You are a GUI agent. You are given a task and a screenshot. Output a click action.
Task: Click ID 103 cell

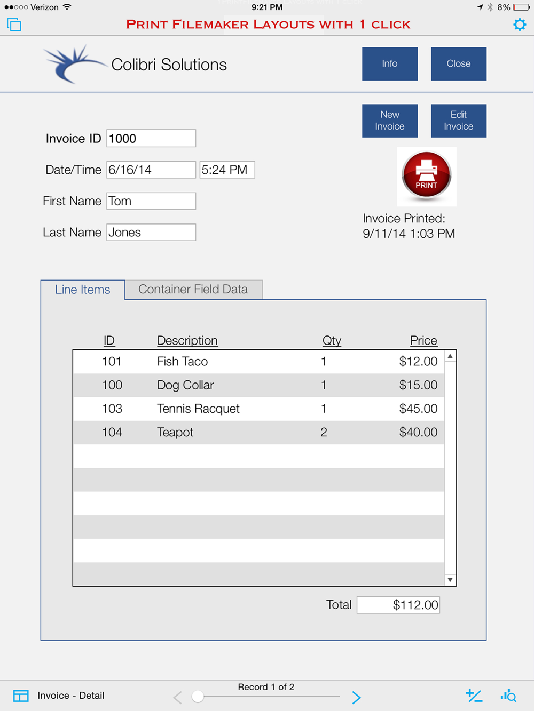(112, 409)
